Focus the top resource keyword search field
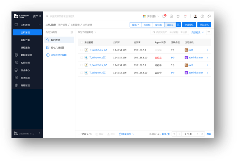The height and width of the screenshot is (161, 237). (62, 16)
